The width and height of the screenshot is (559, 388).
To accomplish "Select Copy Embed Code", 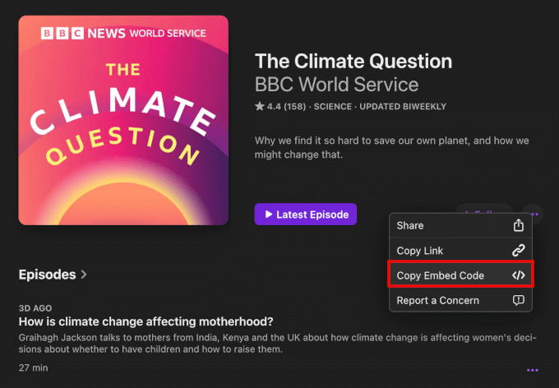I will point(440,275).
